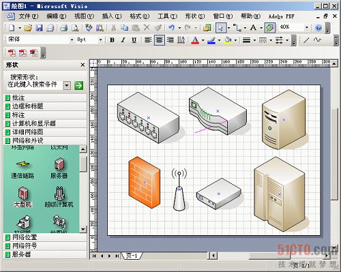The height and width of the screenshot is (272, 341).
Task: Select the Connector tool
Action: point(237,28)
